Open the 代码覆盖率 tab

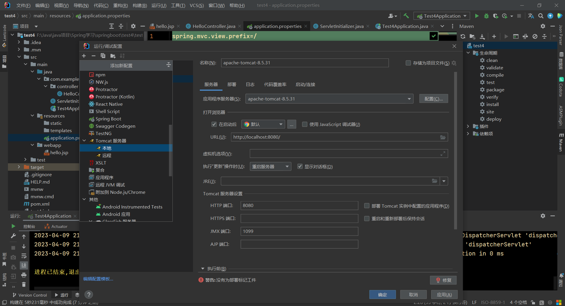275,85
